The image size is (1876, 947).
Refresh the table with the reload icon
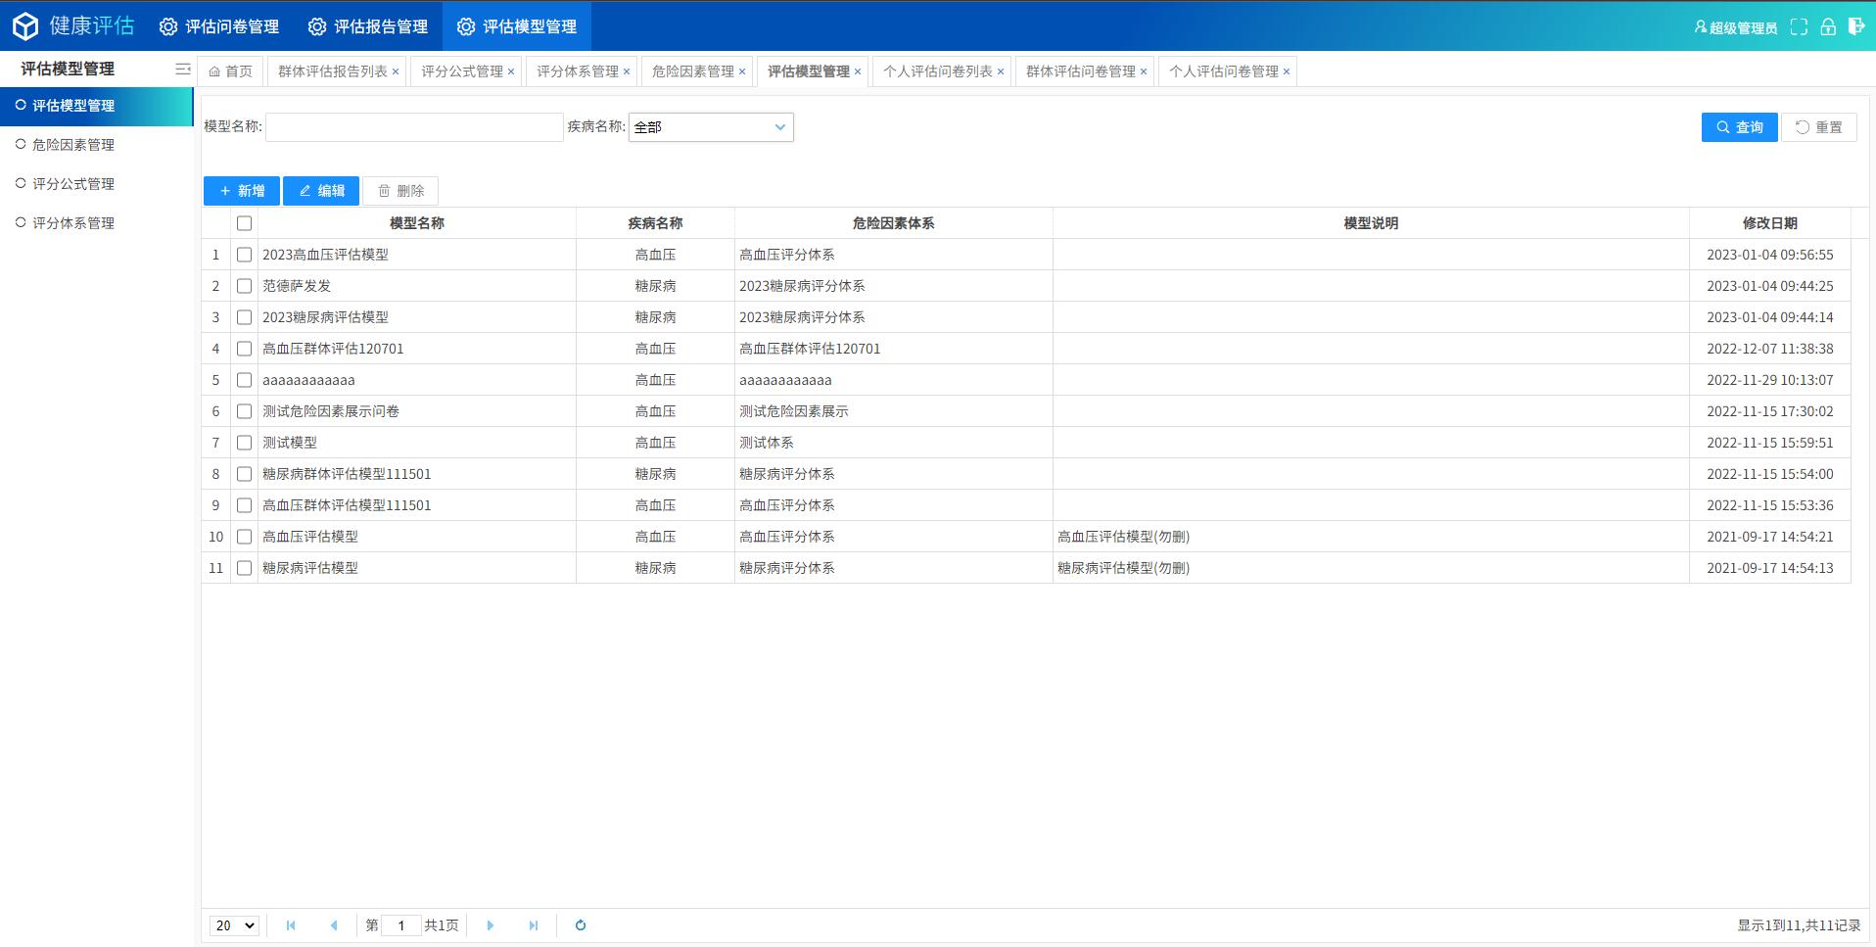tap(581, 925)
